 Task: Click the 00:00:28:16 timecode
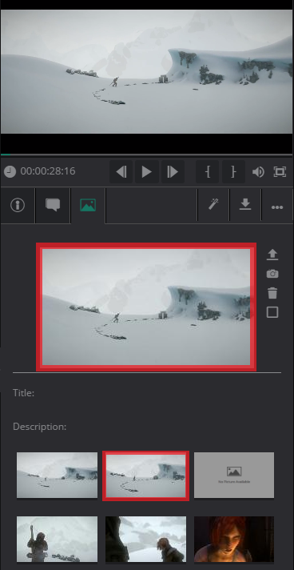pos(48,171)
